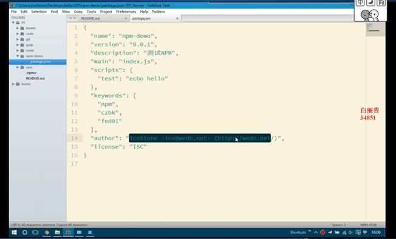The image size is (396, 239).
Task: Open the Project menu
Action: (x=106, y=12)
